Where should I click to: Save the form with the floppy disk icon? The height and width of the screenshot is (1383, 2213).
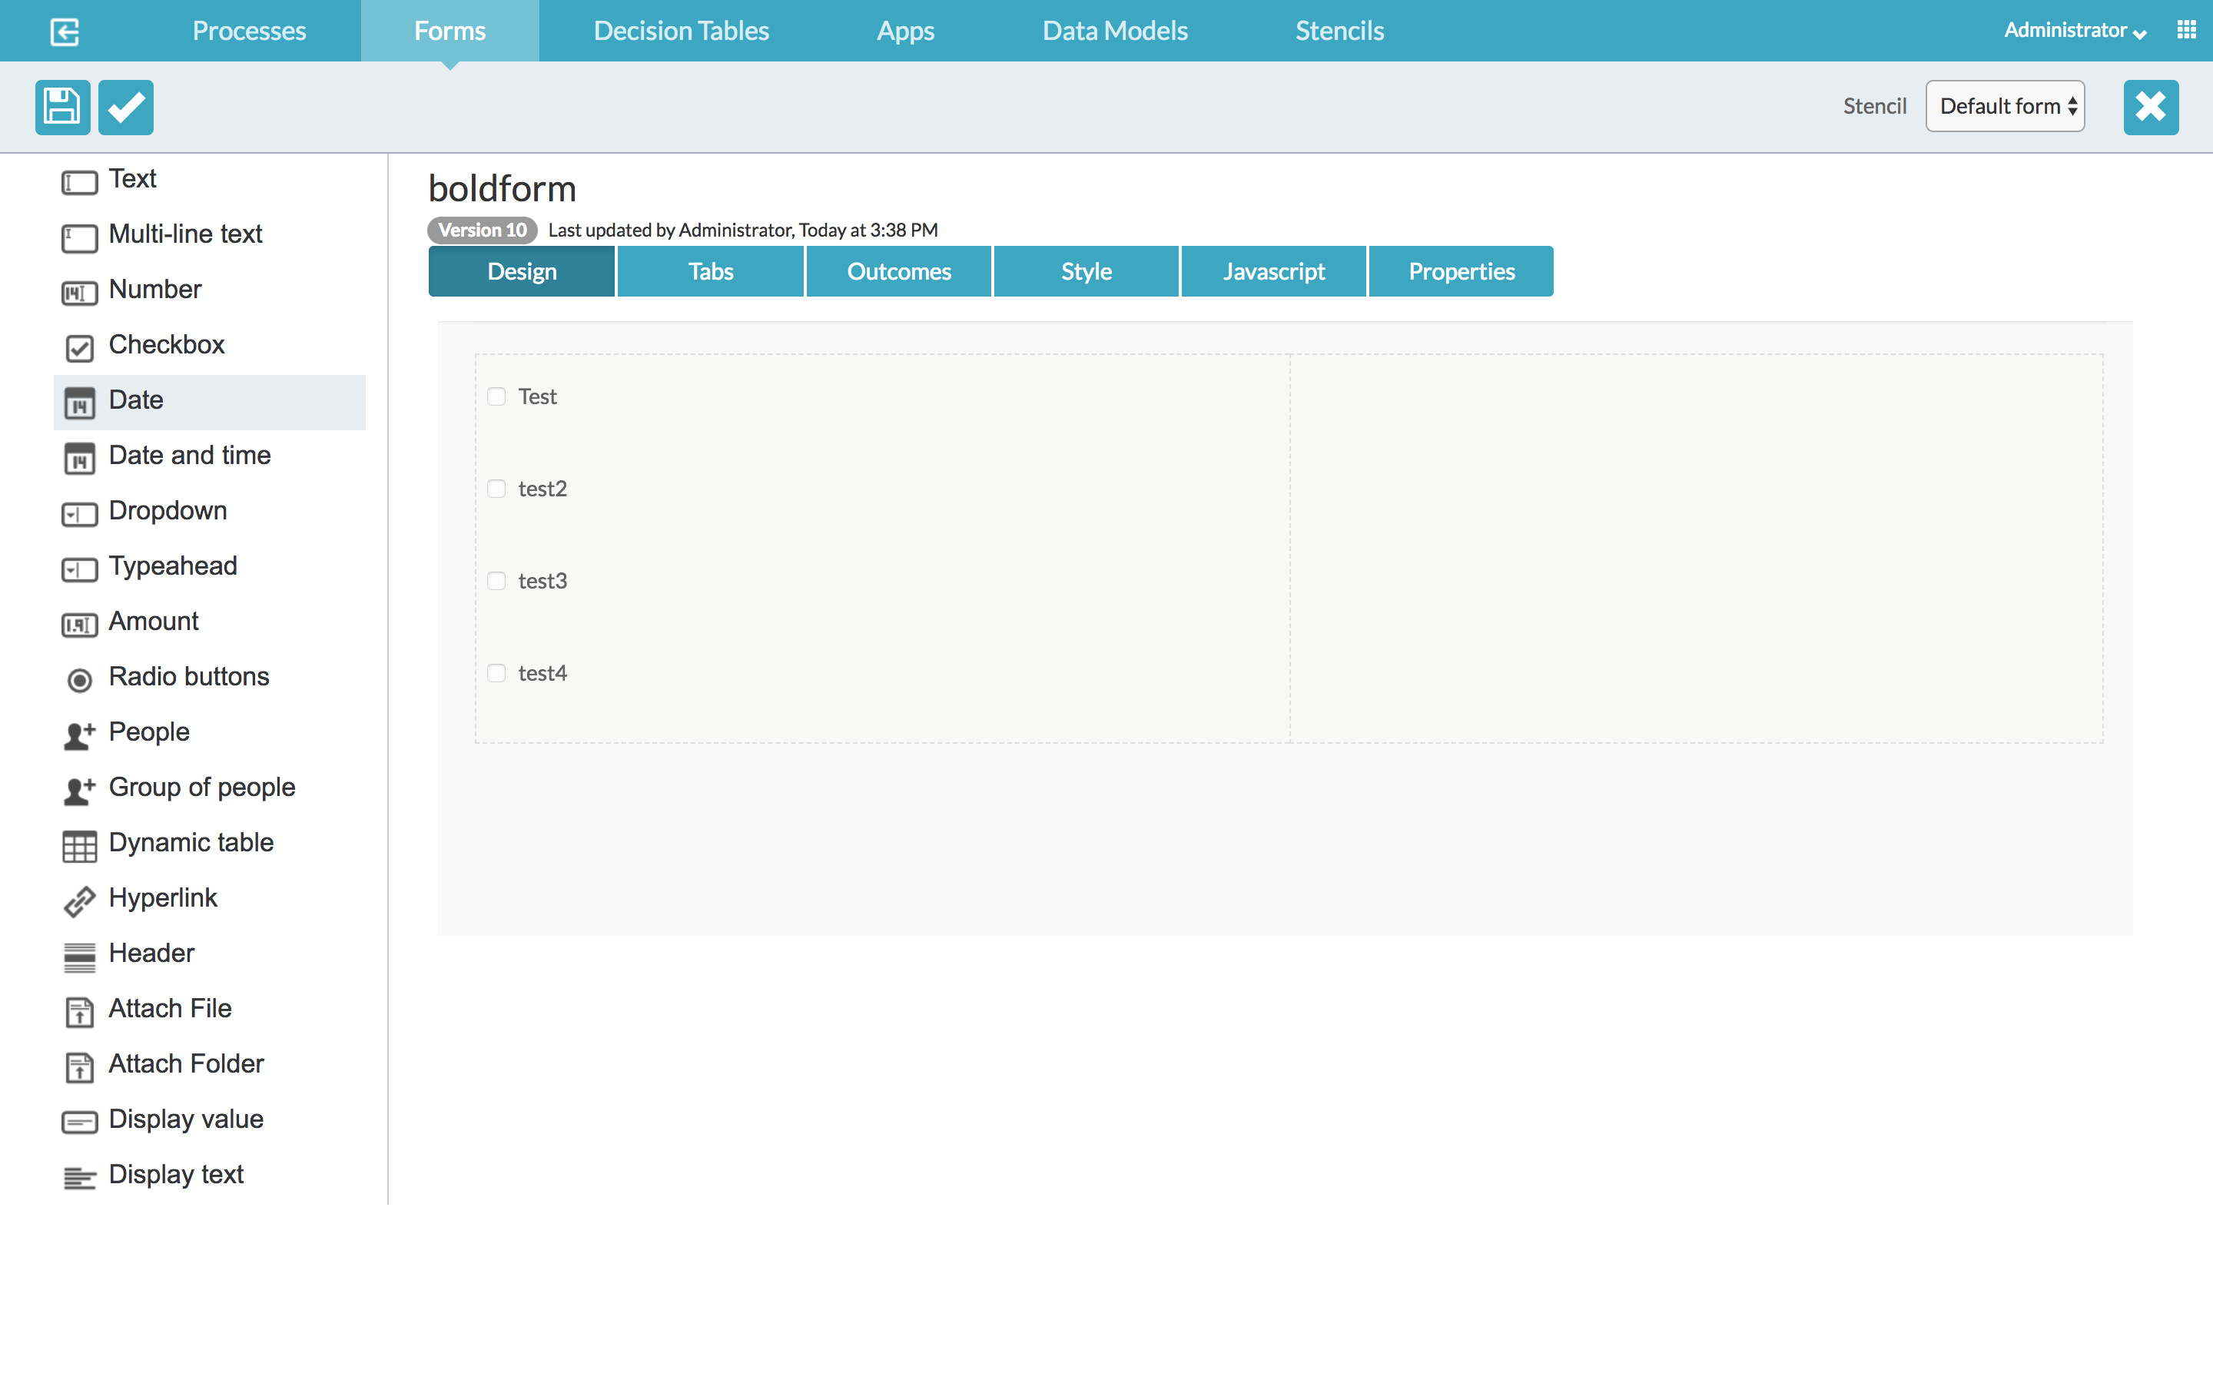(x=62, y=107)
